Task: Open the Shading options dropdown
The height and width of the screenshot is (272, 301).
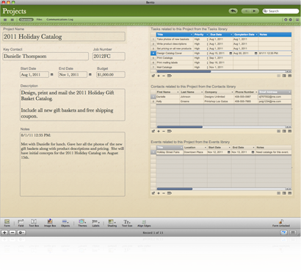Action: pos(112,223)
